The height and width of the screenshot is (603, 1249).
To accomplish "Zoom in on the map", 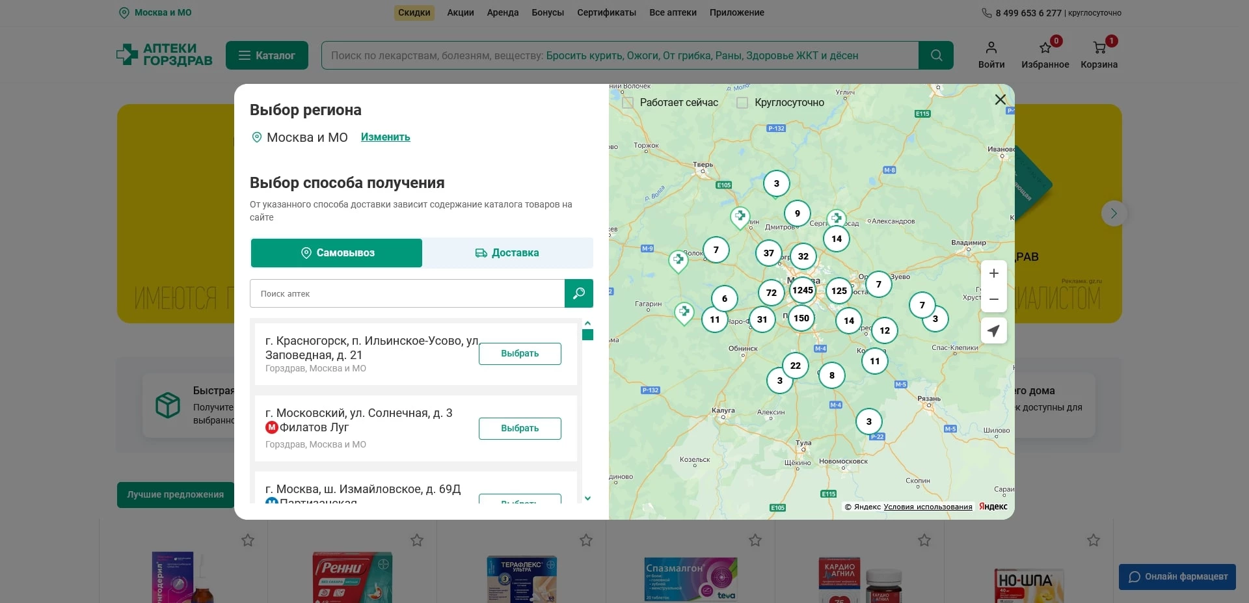I will tap(993, 274).
